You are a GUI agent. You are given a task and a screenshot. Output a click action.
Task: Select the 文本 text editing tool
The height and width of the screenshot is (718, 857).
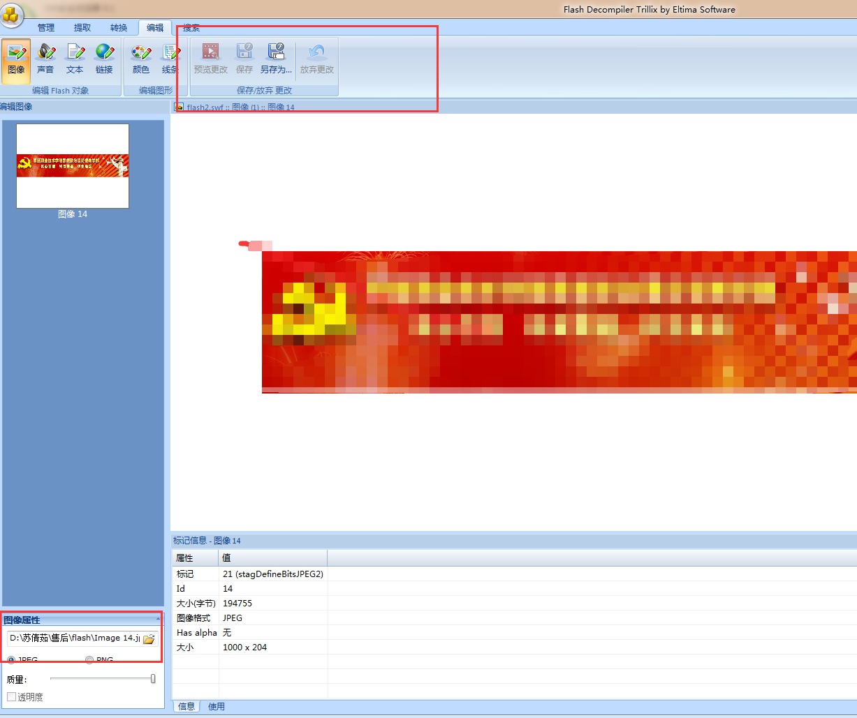tap(75, 61)
